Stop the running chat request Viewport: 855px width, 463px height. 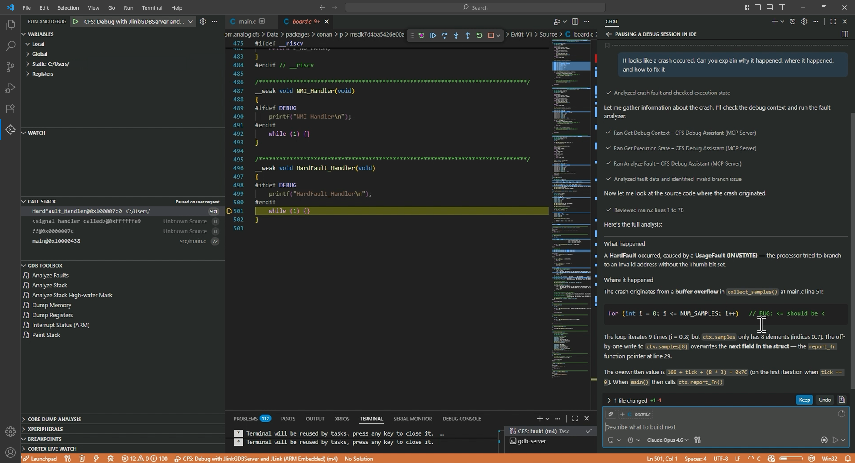coord(824,440)
